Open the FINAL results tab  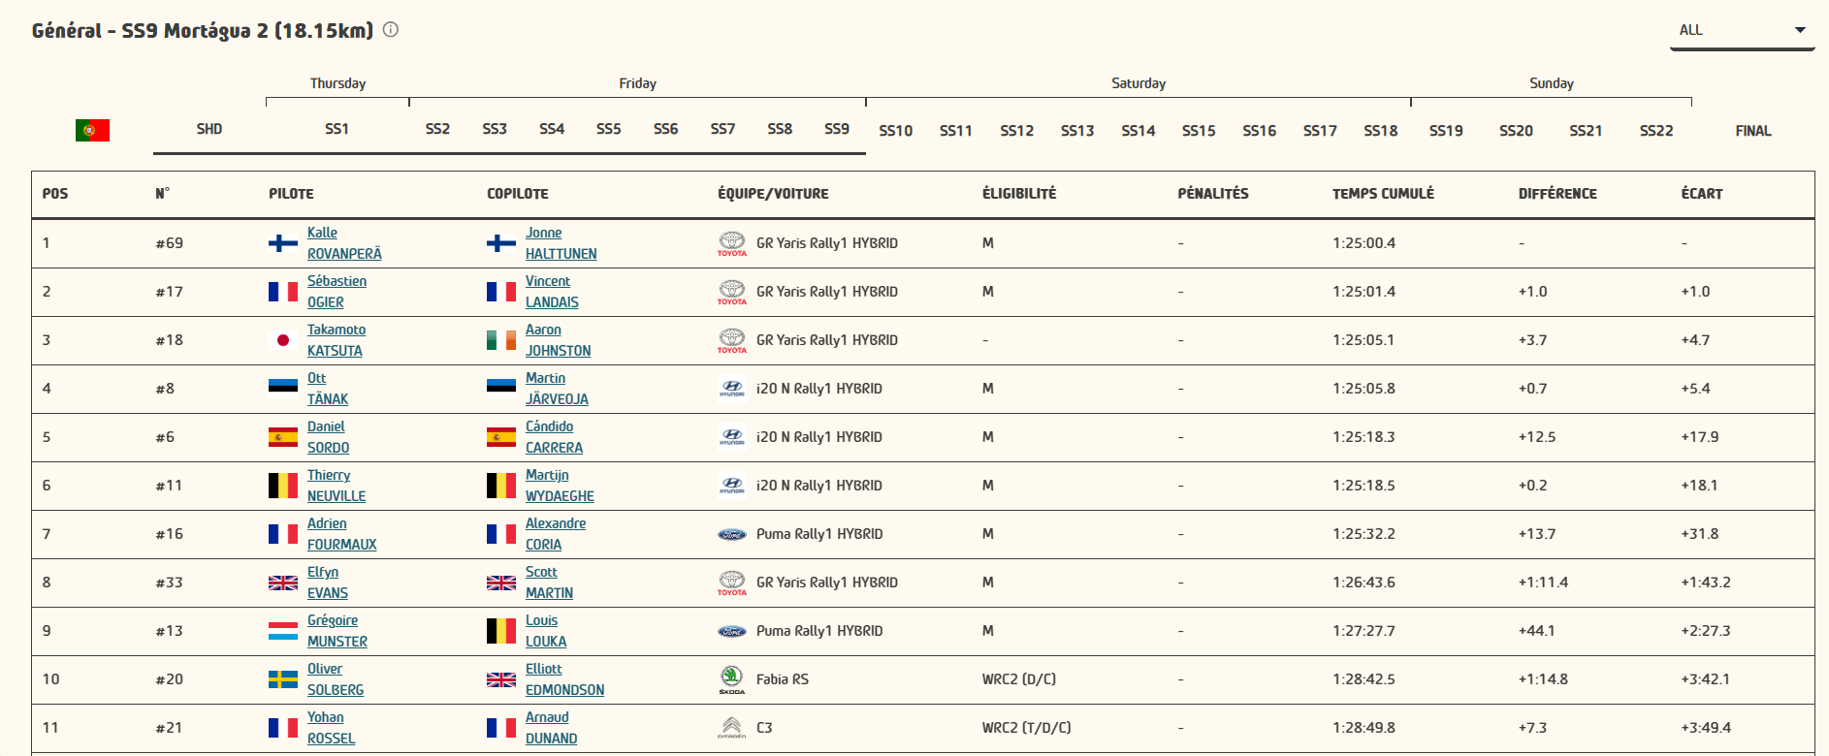tap(1752, 131)
